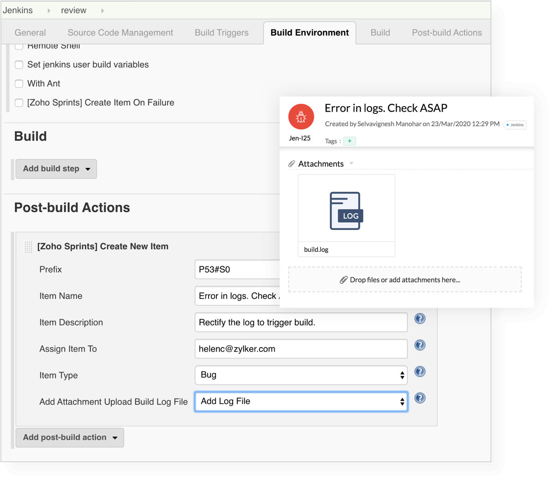The image size is (552, 480).
Task: Open the Build Triggers tab
Action: pos(222,33)
